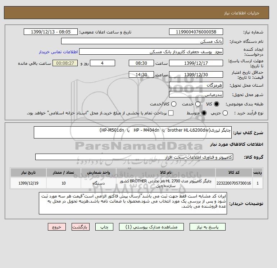
Task: Click the کد کالا column header
Action: point(234,172)
